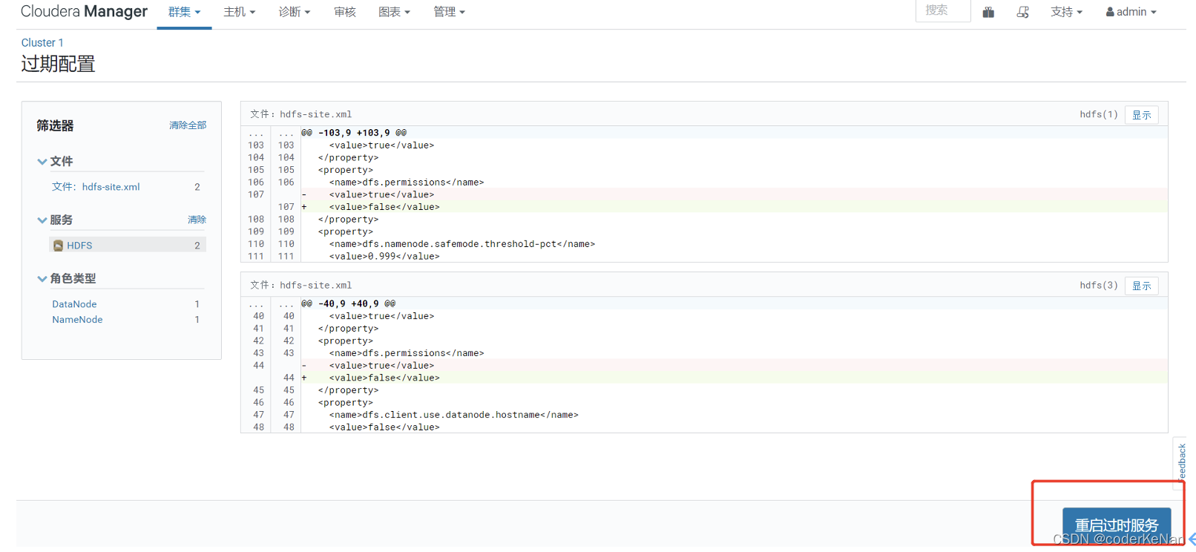Click dfs.permissions name on line 106
The width and height of the screenshot is (1196, 552).
[407, 183]
